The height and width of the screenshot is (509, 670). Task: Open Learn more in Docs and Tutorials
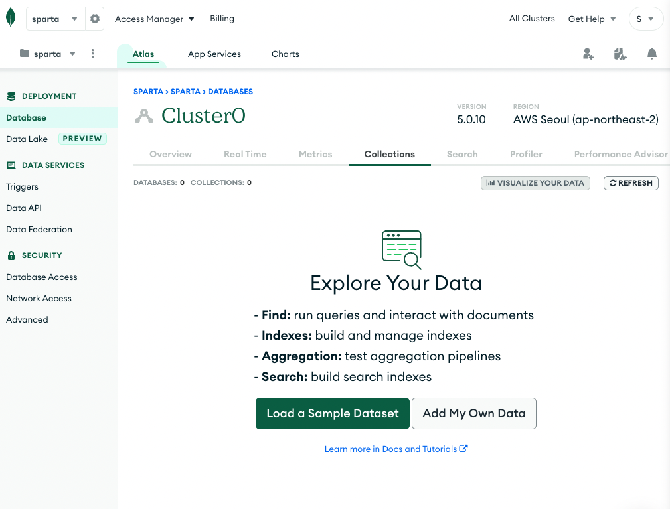396,449
